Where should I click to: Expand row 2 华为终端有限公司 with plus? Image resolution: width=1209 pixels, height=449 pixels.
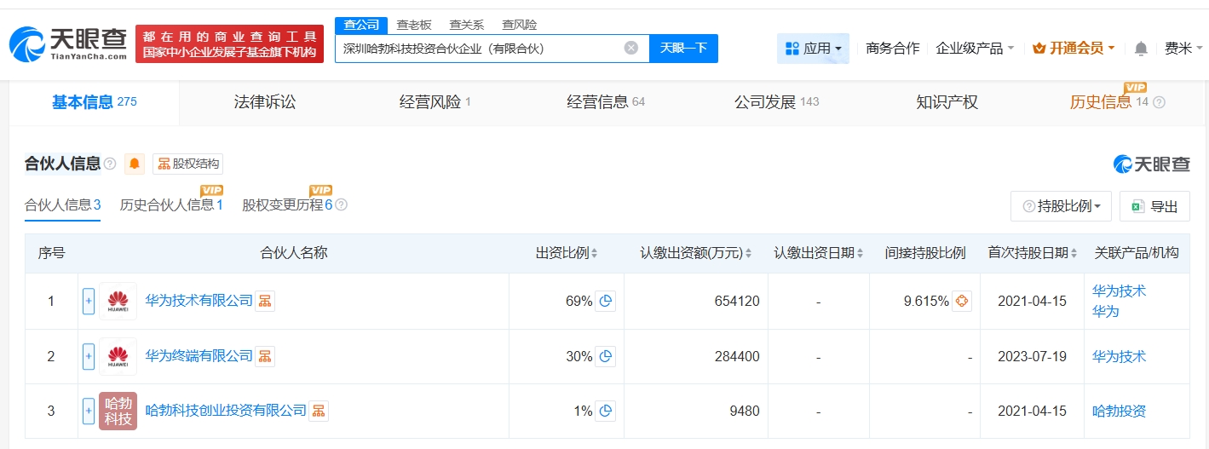click(89, 356)
